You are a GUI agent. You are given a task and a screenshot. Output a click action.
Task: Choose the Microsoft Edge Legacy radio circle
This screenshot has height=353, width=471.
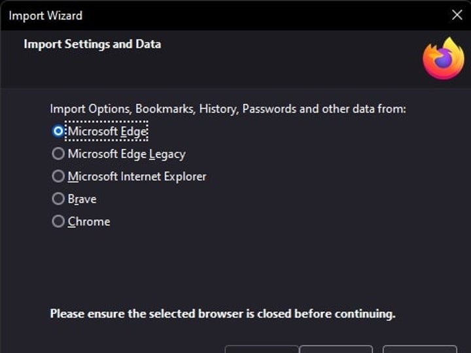(58, 154)
